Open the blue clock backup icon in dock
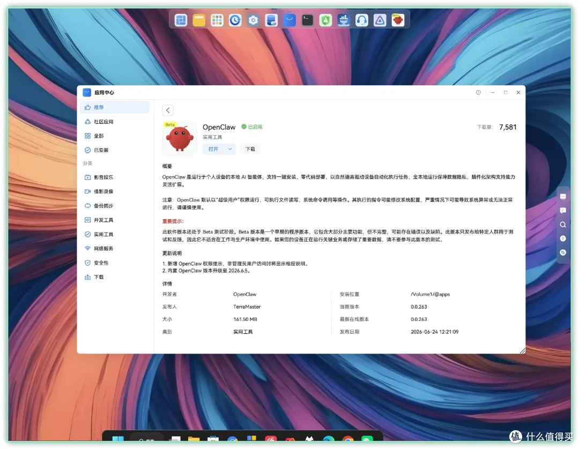 [x=235, y=20]
